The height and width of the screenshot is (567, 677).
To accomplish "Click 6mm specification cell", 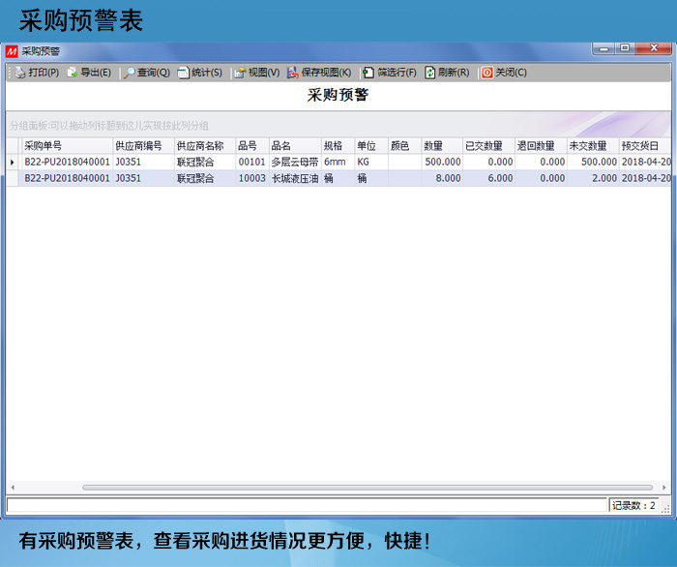I will pos(338,163).
